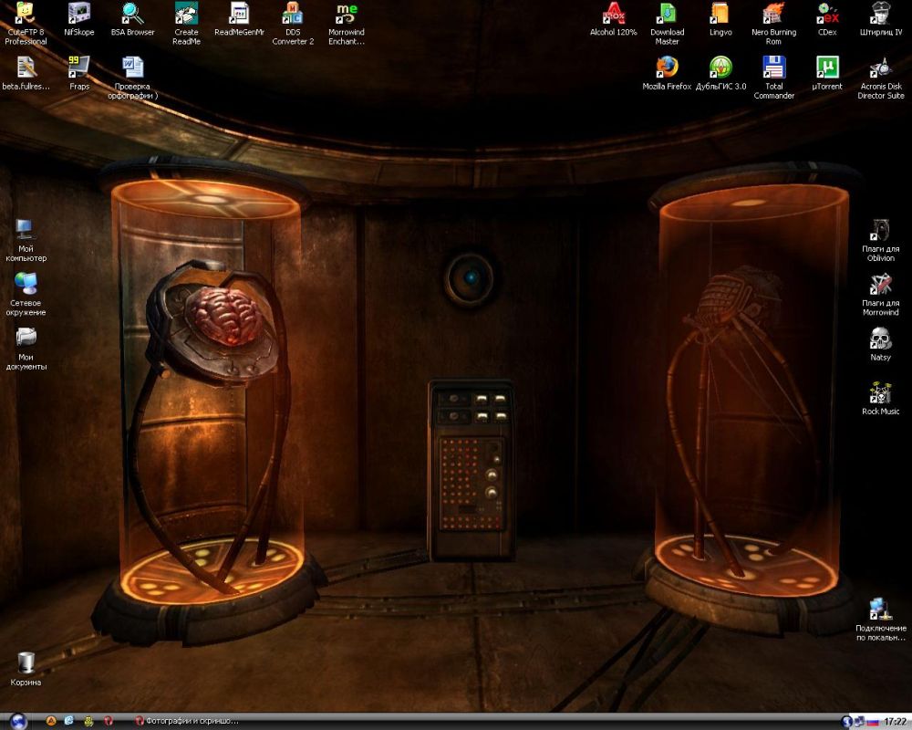This screenshot has height=730, width=912.
Task: Select the Штирлиц IV desktop icon
Action: pyautogui.click(x=881, y=19)
